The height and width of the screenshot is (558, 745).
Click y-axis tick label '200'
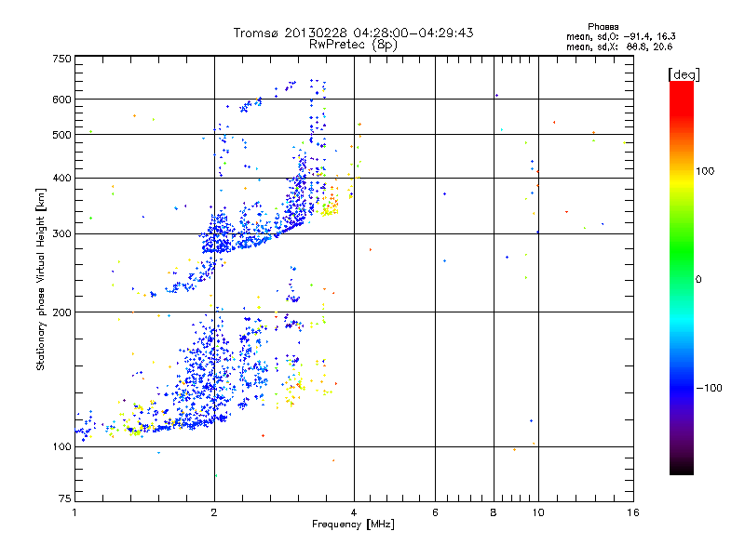[61, 312]
